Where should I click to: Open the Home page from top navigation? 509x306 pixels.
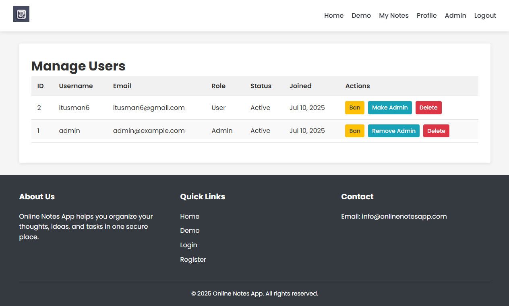tap(334, 16)
